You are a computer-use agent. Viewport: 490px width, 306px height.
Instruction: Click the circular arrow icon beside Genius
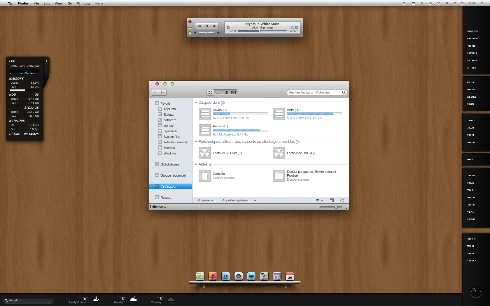point(296,27)
